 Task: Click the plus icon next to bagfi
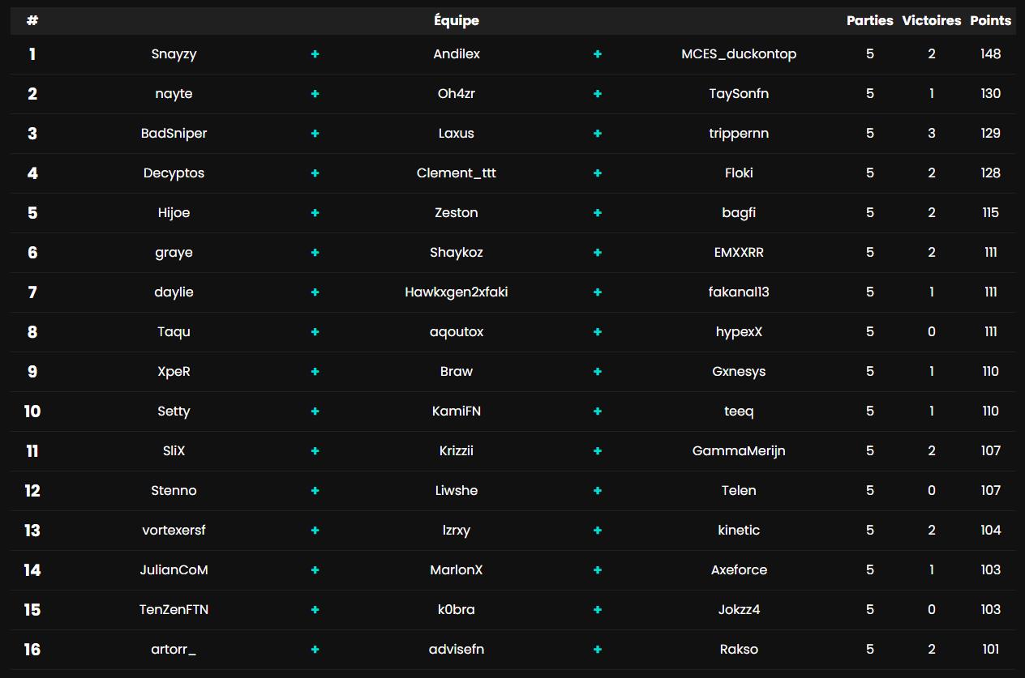click(598, 212)
